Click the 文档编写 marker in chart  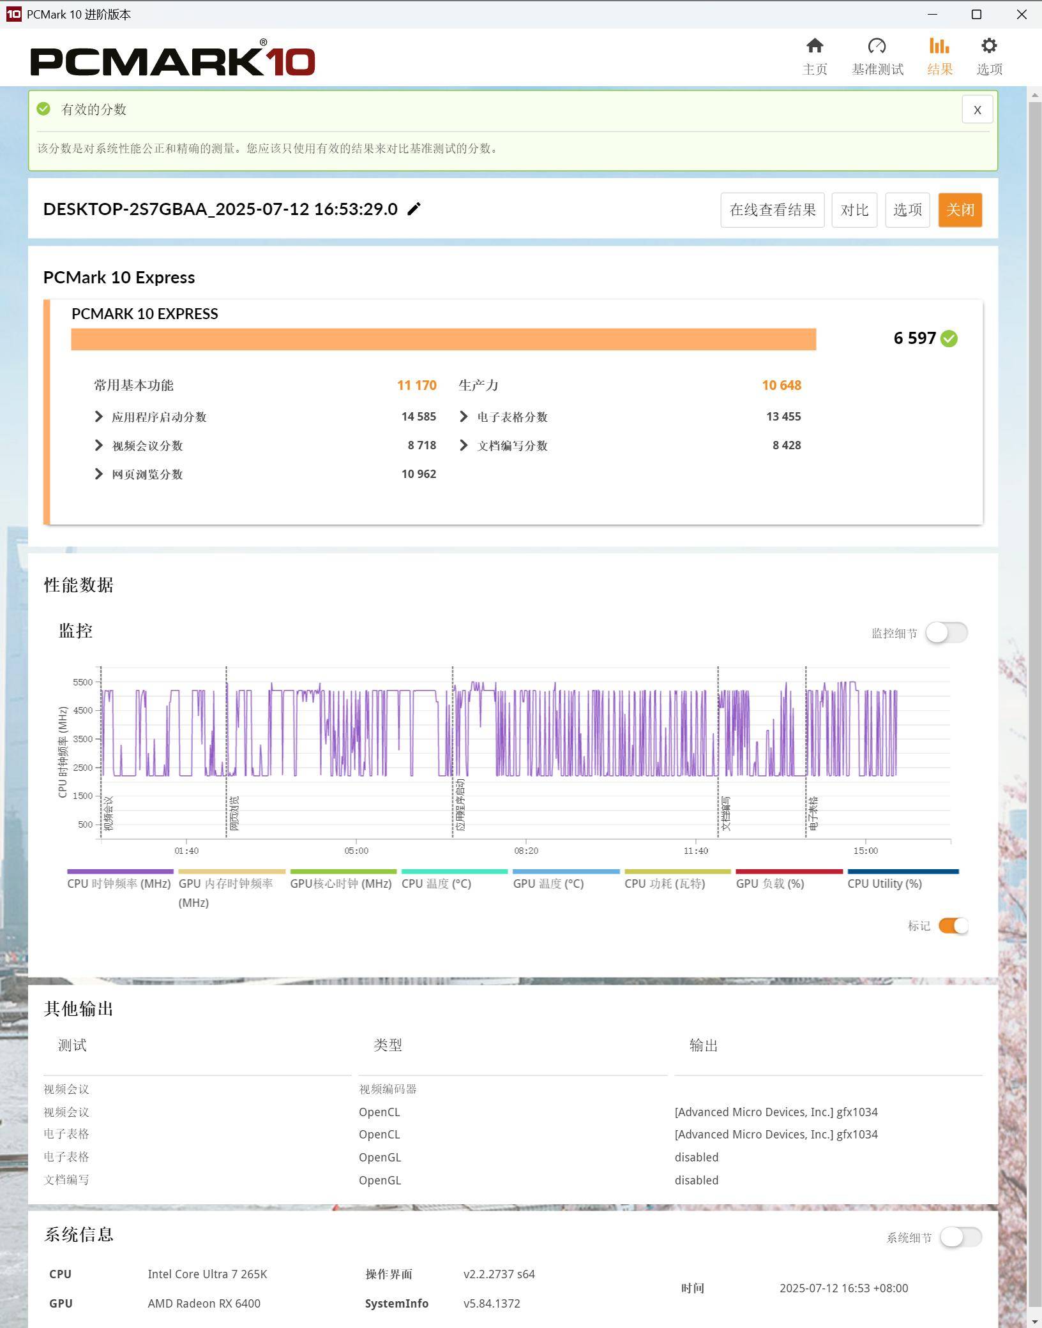click(725, 813)
